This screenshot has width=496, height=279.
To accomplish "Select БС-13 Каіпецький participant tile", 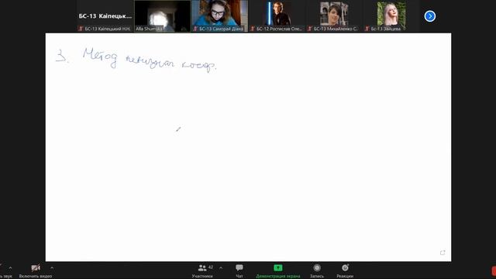I will click(x=105, y=16).
